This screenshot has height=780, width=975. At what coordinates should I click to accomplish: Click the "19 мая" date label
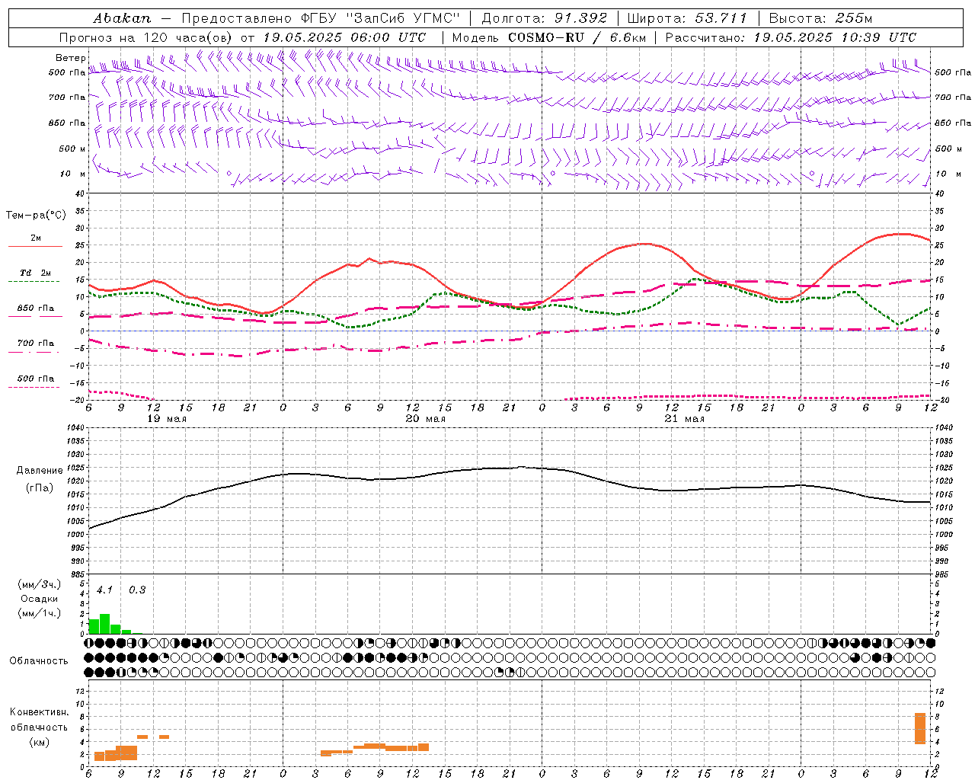pos(166,419)
